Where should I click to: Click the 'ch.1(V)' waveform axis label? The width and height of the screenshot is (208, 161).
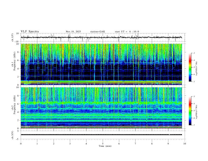(x=13, y=37)
